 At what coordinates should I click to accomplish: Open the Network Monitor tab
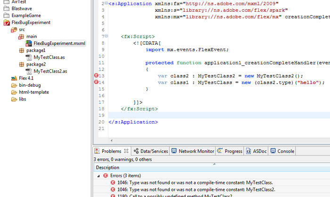(x=192, y=151)
